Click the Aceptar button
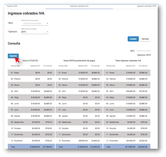This screenshot has height=157, width=166. coord(133,39)
